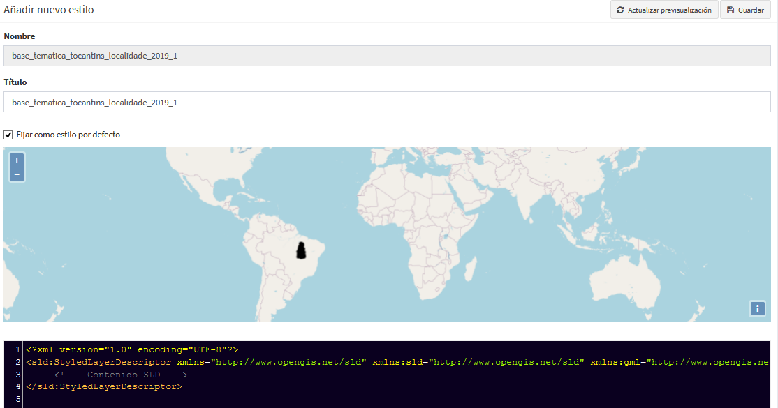Save the style with Guardar
Image resolution: width=778 pixels, height=408 pixels.
tap(745, 10)
